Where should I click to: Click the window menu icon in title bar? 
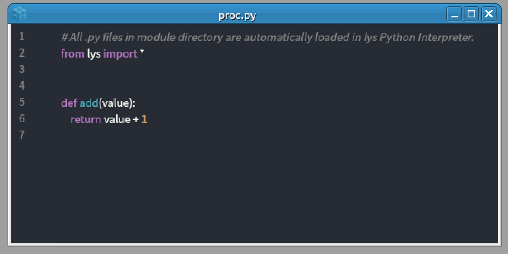pyautogui.click(x=19, y=14)
